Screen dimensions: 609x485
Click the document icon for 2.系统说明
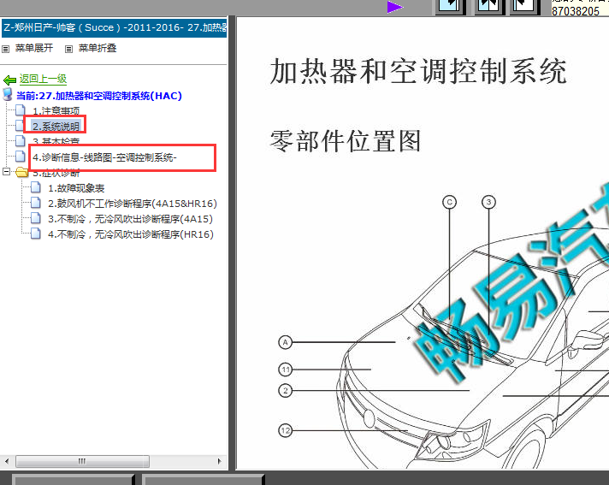coord(20,126)
